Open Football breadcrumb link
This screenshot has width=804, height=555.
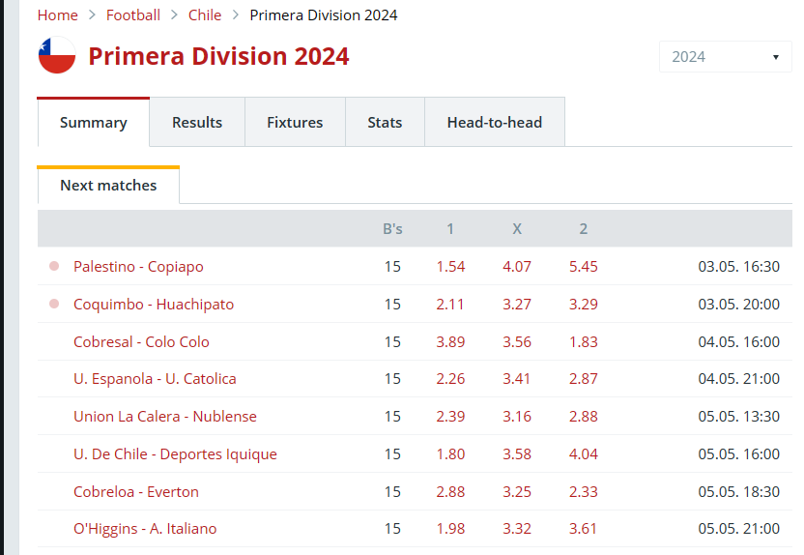point(133,15)
